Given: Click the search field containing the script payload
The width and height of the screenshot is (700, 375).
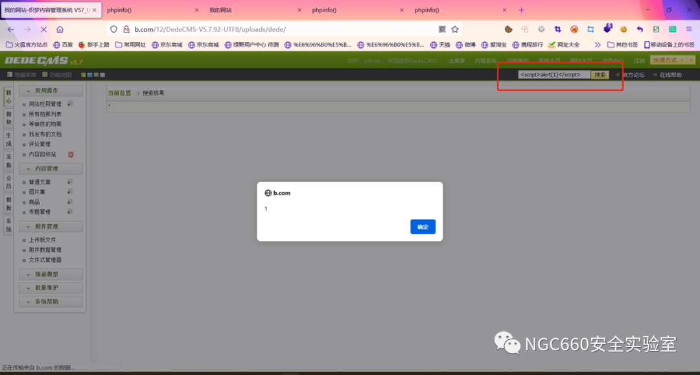Looking at the screenshot, I should click(554, 75).
